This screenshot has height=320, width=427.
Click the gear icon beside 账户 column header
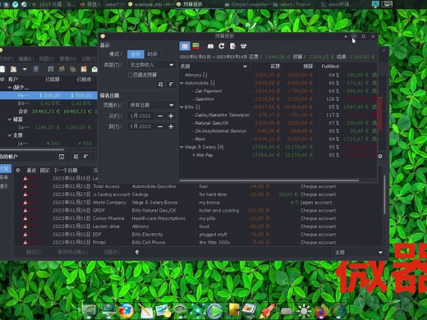tap(2, 79)
